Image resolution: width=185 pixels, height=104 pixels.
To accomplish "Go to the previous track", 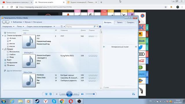I will click(x=63, y=94).
